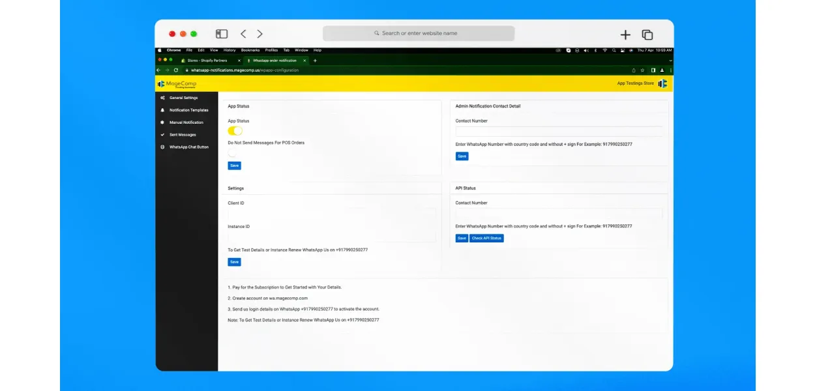Reload the page with Chrome's refresh icon
Screen dimensions: 815x391
(x=176, y=70)
